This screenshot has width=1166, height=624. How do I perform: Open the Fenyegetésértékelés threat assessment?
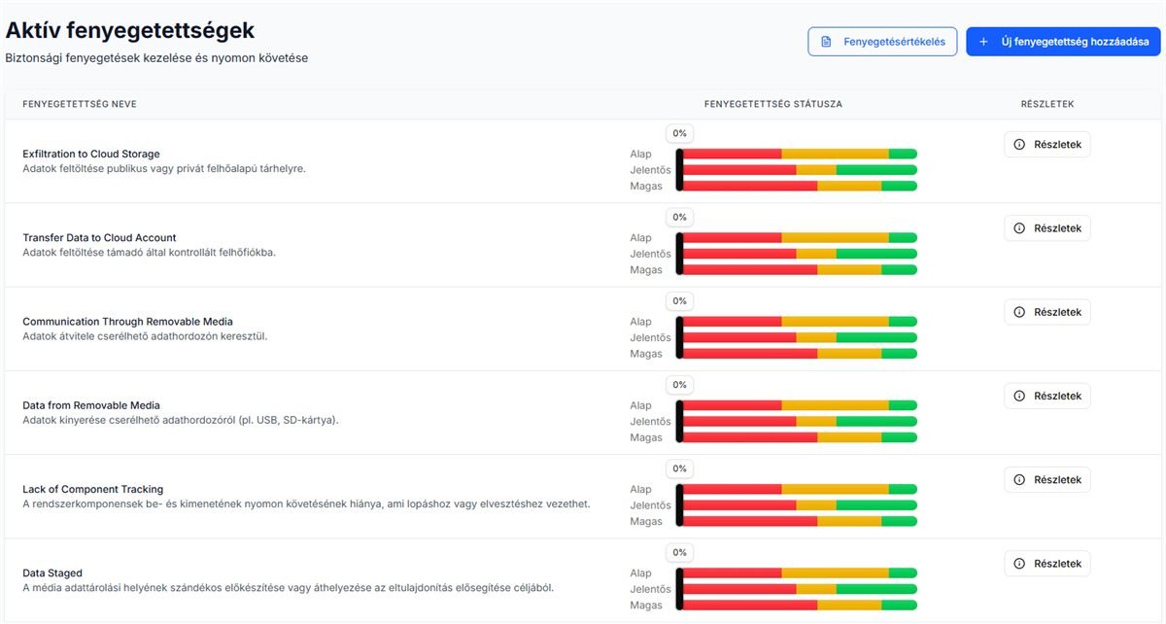(x=882, y=42)
